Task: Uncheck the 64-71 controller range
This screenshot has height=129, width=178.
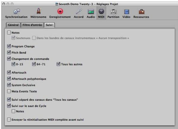Action: (34, 64)
